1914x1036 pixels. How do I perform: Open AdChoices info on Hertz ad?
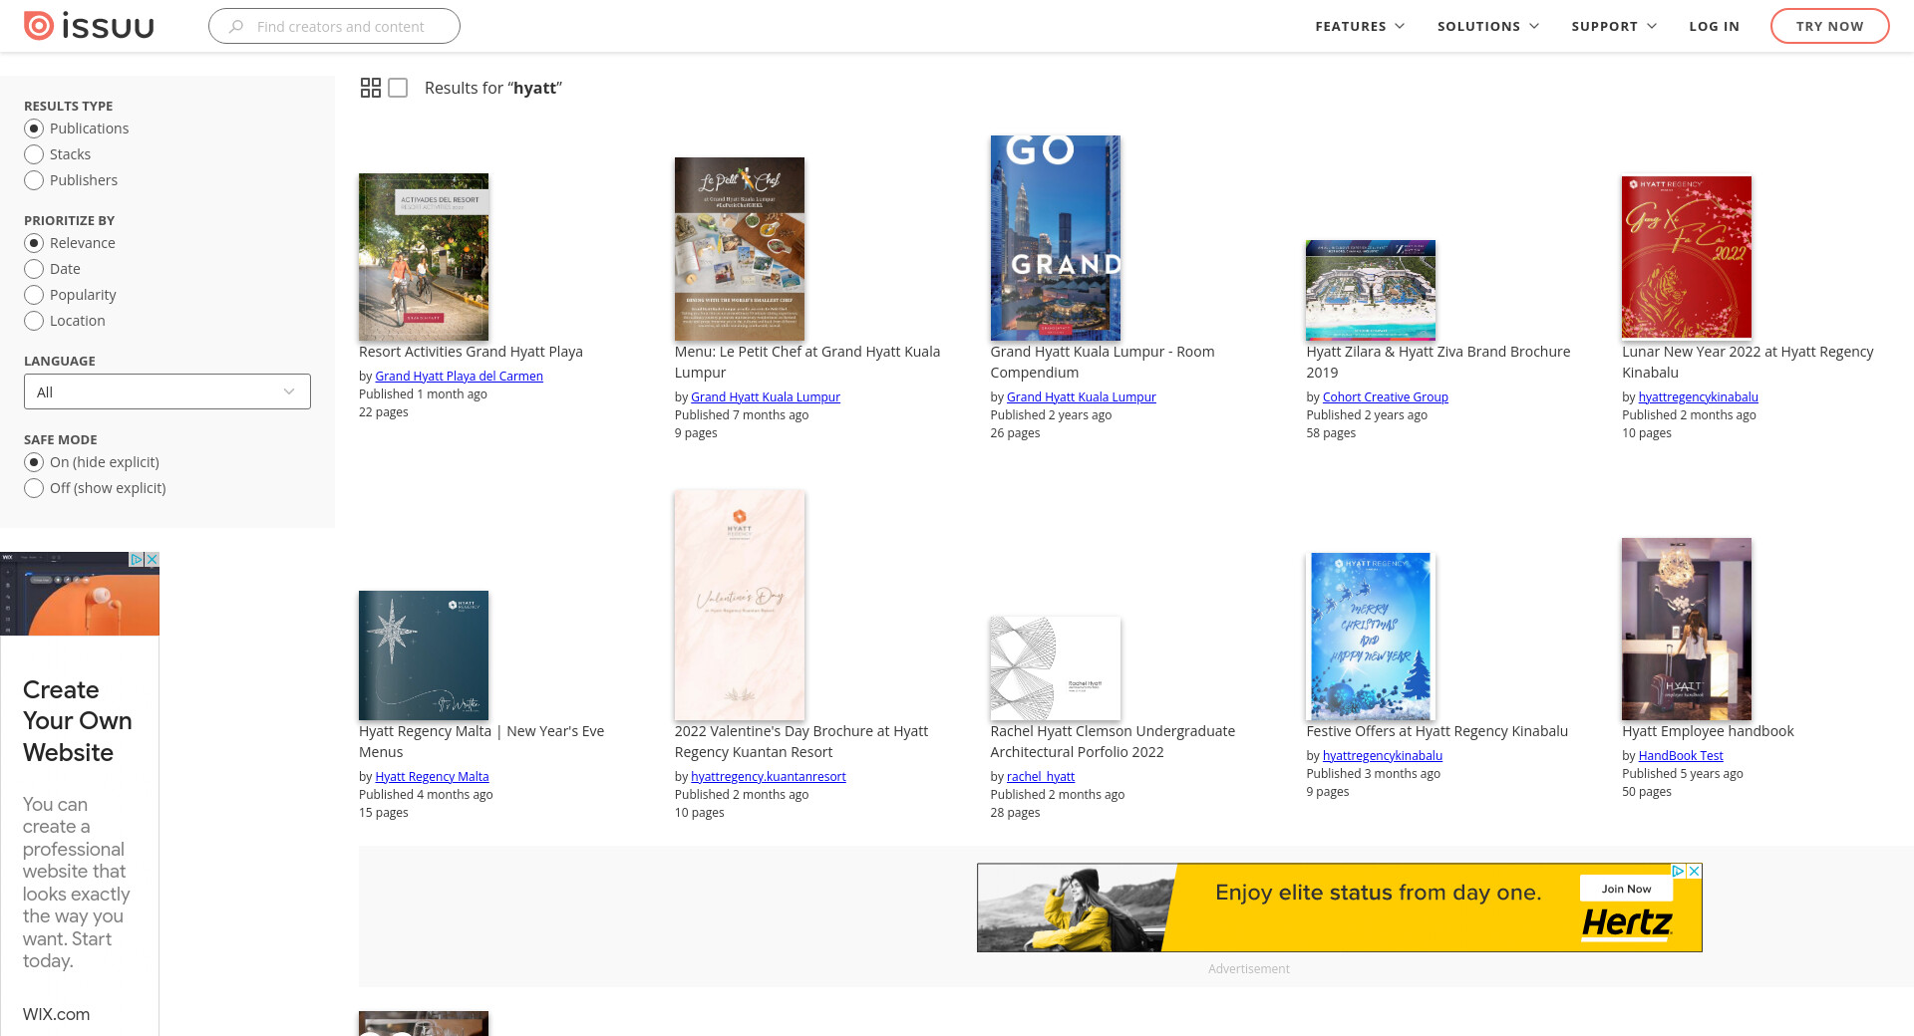[x=1678, y=871]
